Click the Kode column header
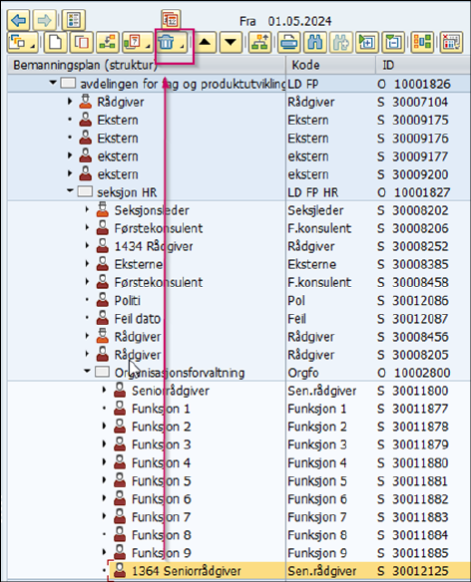471x582 pixels. (x=330, y=65)
